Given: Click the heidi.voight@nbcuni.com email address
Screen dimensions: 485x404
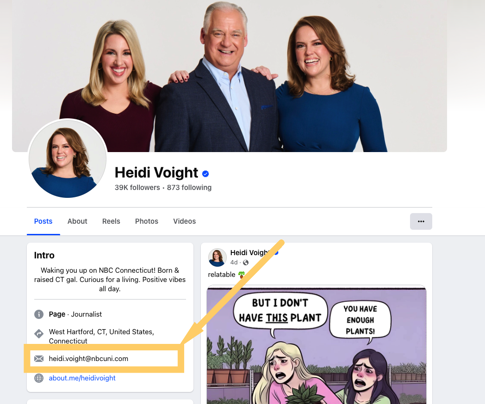Looking at the screenshot, I should coord(88,359).
